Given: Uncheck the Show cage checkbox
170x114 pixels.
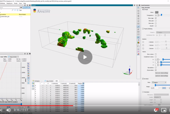Looking at the screenshot, I should 156,18.
